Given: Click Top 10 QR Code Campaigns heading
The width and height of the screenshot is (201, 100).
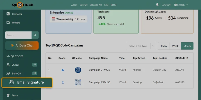Looking at the screenshot, I should point(64,45).
